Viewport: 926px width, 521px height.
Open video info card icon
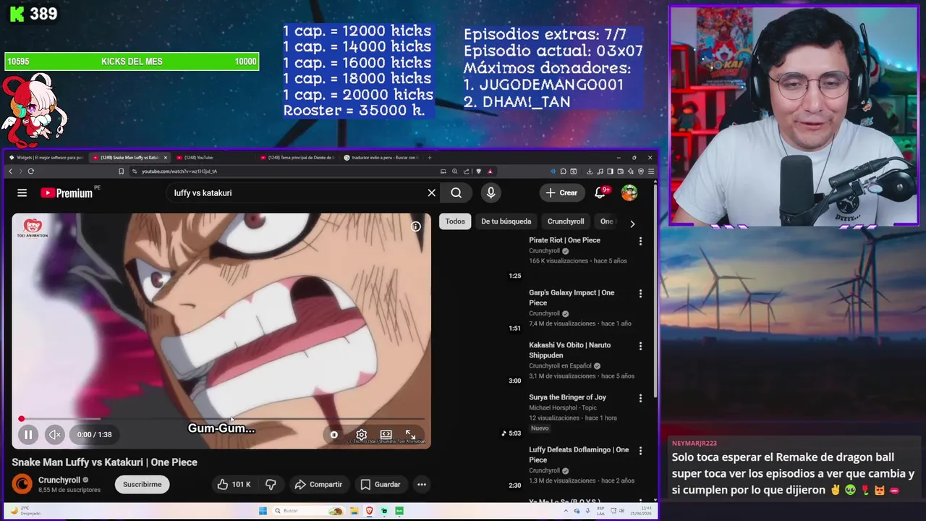point(416,226)
